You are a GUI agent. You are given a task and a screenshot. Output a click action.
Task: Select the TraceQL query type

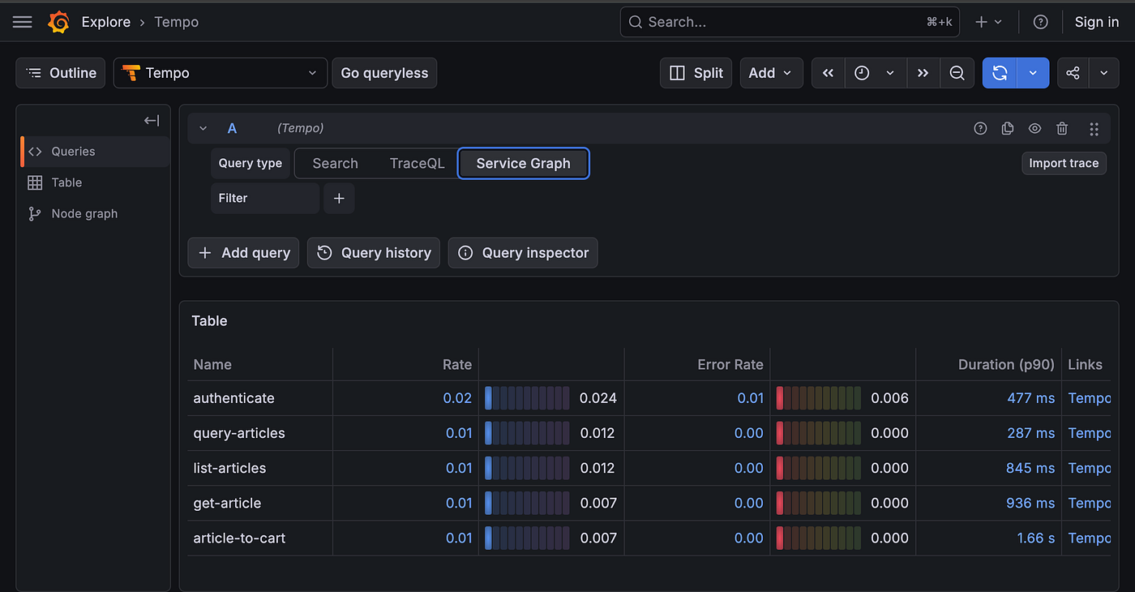tap(417, 163)
